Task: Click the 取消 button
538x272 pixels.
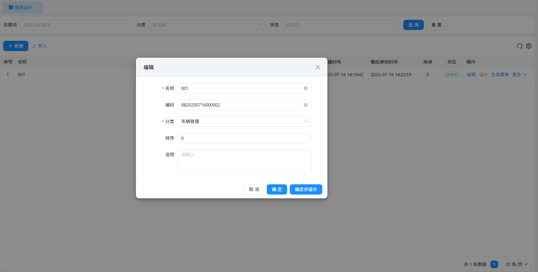Action: [x=254, y=189]
